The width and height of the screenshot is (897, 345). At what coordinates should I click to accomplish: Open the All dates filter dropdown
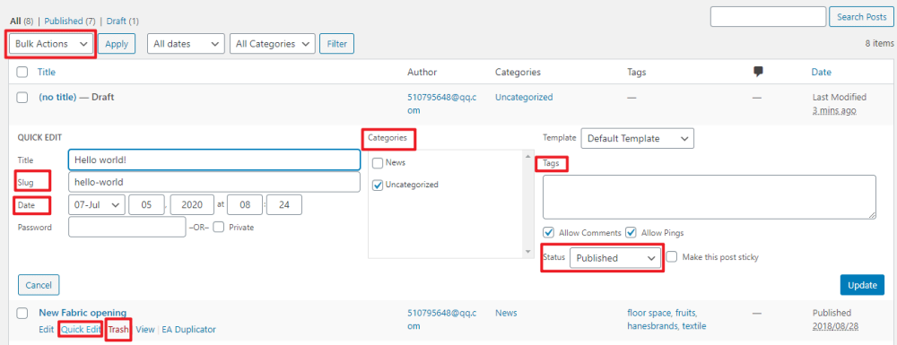[186, 43]
